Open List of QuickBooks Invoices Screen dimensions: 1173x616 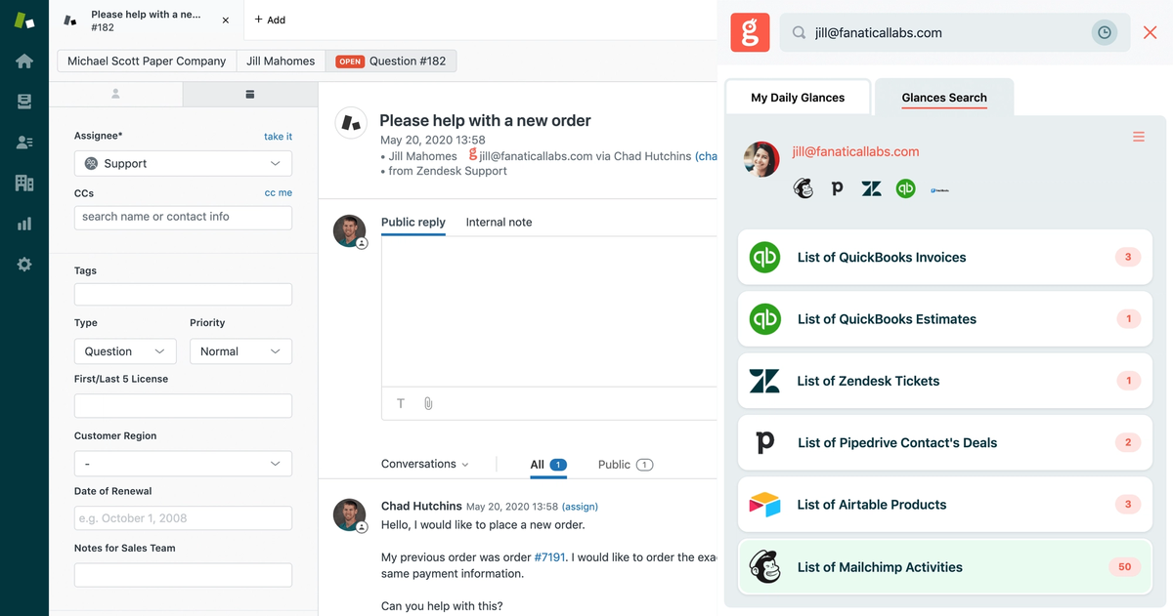tap(945, 258)
